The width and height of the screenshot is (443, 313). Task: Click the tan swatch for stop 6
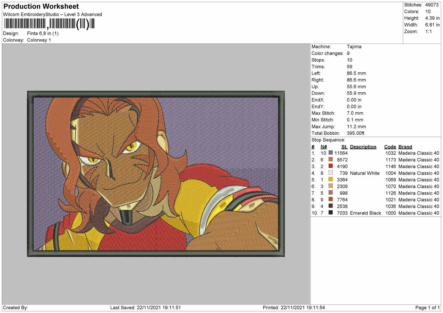click(330, 186)
